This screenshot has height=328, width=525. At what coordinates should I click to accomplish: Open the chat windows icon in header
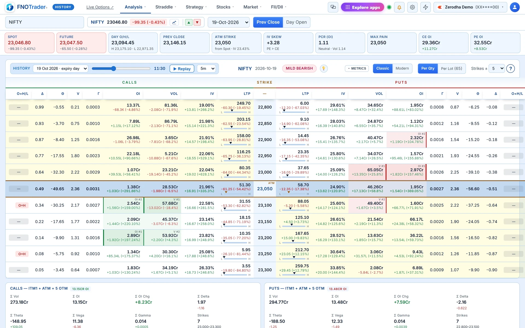click(333, 7)
